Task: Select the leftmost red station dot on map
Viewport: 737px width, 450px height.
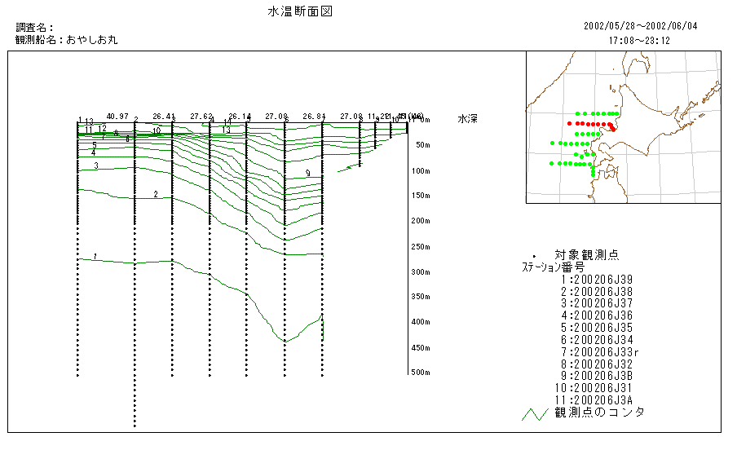Action: 569,124
